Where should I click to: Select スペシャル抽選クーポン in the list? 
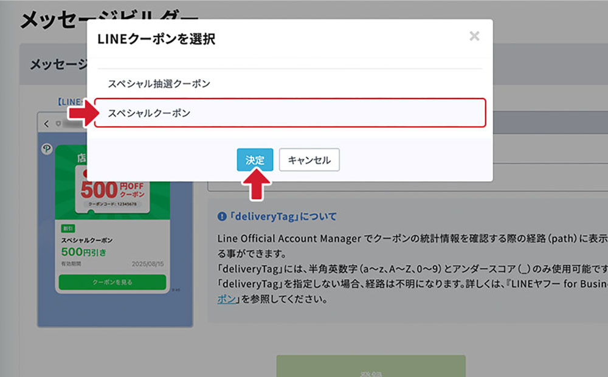[289, 83]
